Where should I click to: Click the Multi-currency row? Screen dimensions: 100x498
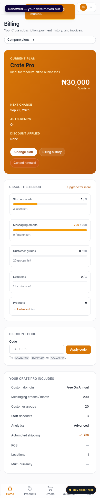[50, 464]
